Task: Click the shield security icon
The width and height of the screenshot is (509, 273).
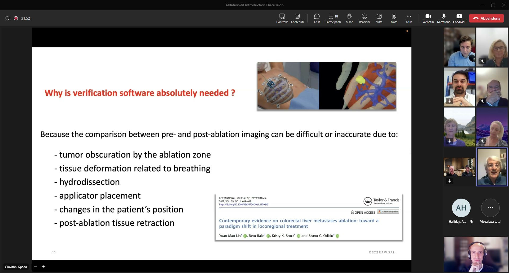Action: click(x=7, y=18)
